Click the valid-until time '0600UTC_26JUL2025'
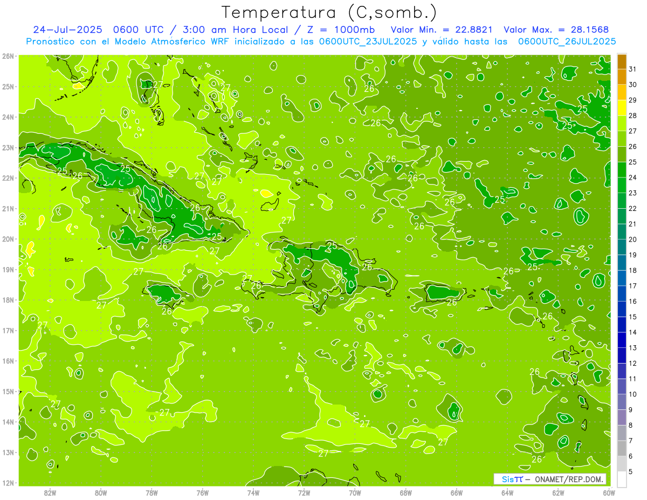Screen dimensions: 647x500 click(x=567, y=41)
